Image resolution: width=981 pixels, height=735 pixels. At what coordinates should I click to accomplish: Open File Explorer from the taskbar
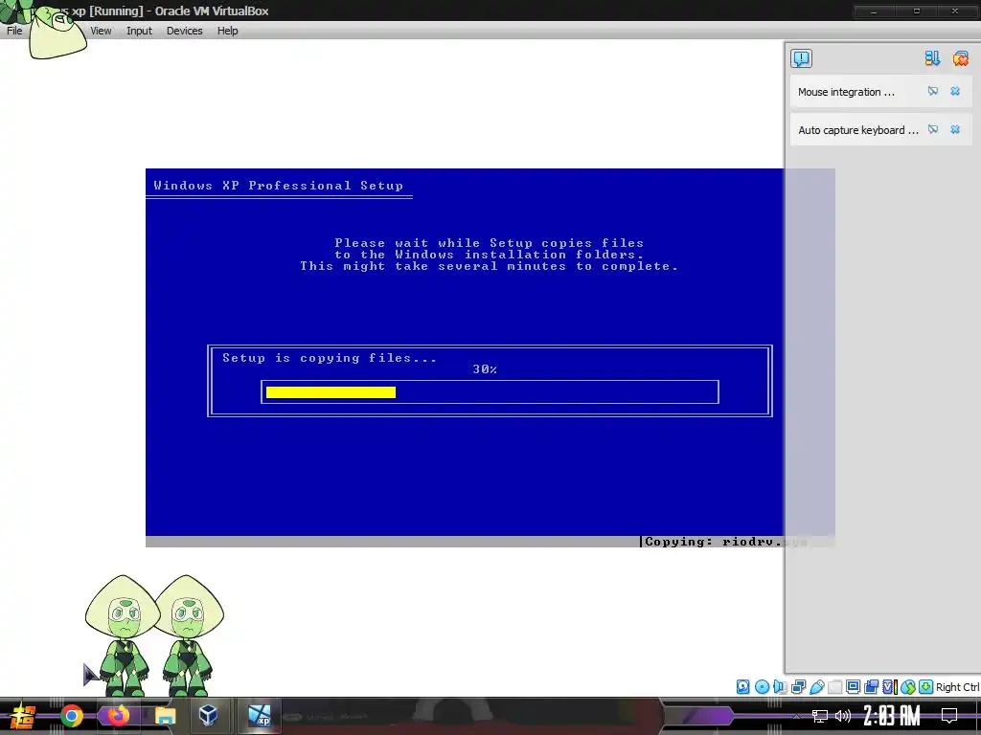pos(165,716)
